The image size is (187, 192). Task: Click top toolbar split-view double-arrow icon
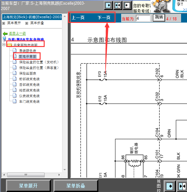(x=118, y=5)
